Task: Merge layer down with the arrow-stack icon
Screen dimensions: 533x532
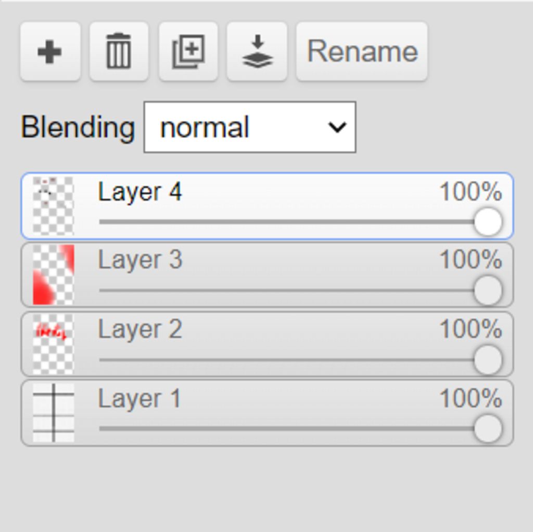Action: click(x=257, y=52)
